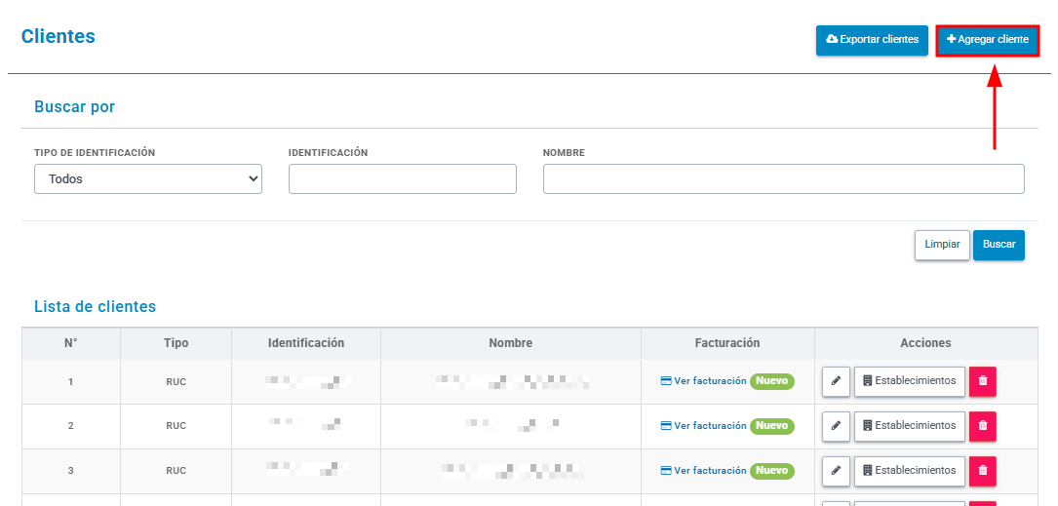Click the Nuevo badge in row 1
The height and width of the screenshot is (506, 1058).
pos(772,381)
